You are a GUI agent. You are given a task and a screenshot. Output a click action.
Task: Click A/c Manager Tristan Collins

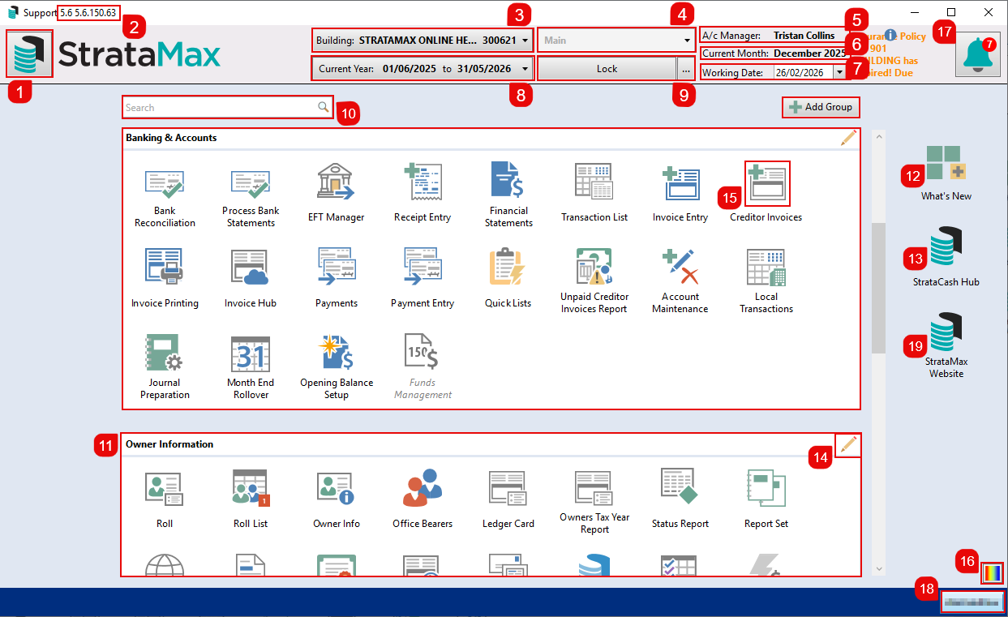click(x=769, y=36)
